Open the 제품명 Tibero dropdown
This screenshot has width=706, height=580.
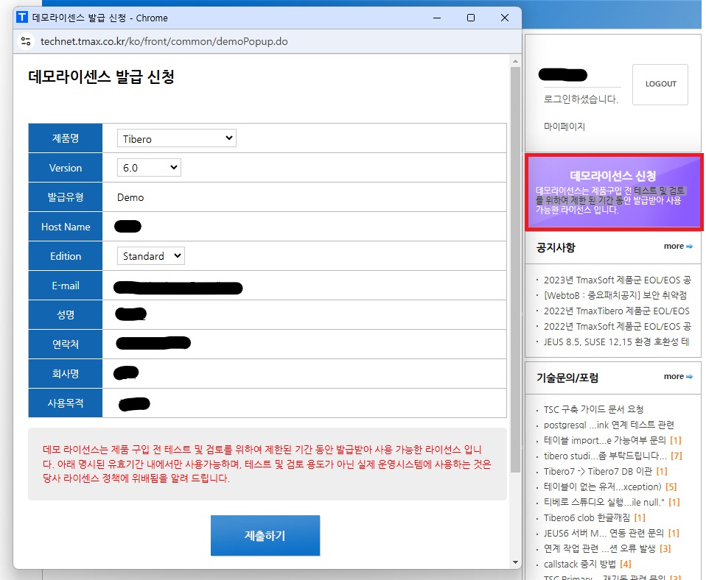click(177, 138)
